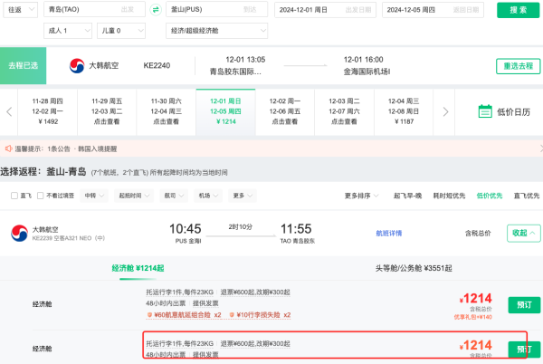The image size is (543, 364).
Task: Expand the 机场 airport filter
Action: click(x=208, y=196)
